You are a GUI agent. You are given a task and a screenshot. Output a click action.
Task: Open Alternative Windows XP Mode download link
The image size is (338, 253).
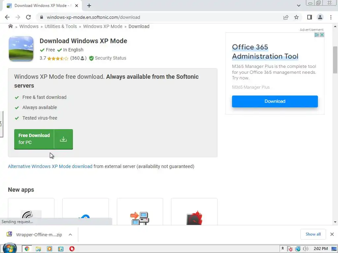pyautogui.click(x=50, y=166)
